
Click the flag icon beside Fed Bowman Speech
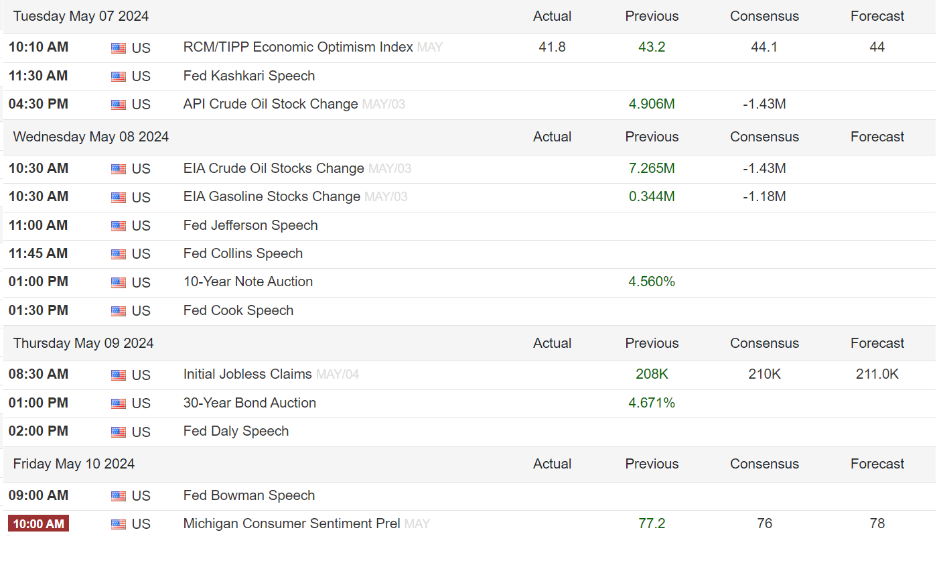119,497
